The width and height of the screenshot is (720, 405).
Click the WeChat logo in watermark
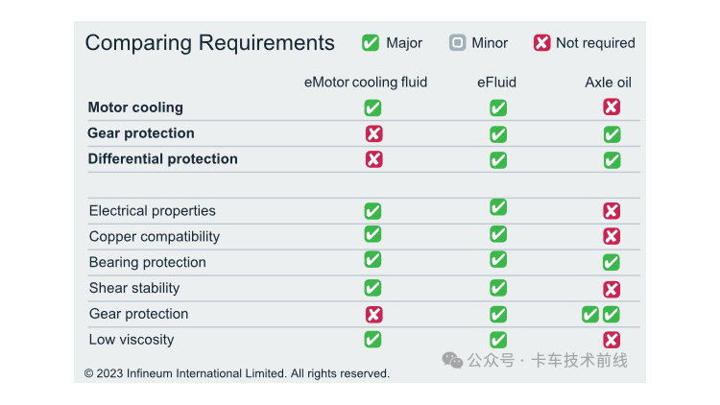point(452,361)
